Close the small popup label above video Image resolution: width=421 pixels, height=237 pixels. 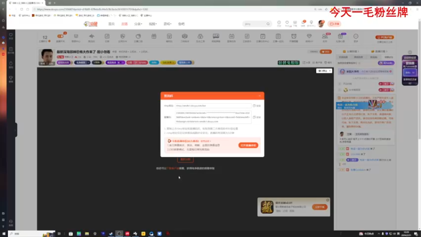click(330, 71)
